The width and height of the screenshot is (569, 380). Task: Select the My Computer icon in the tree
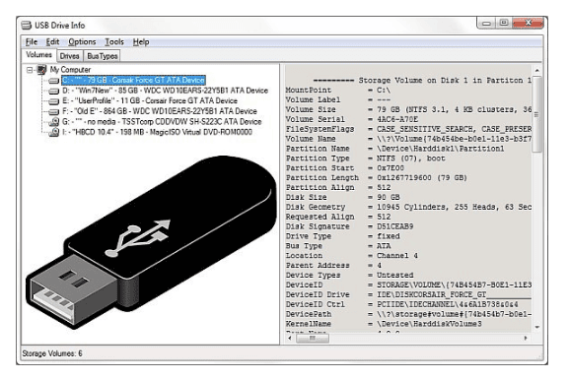click(41, 69)
